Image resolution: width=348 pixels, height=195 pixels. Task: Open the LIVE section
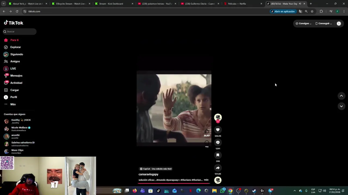point(13,69)
